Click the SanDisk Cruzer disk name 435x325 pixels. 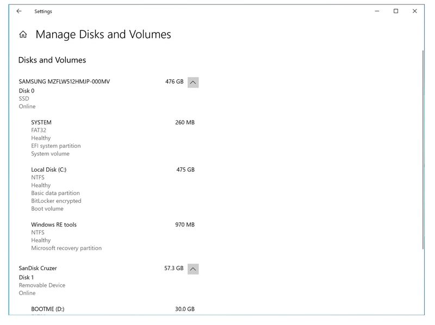(38, 268)
